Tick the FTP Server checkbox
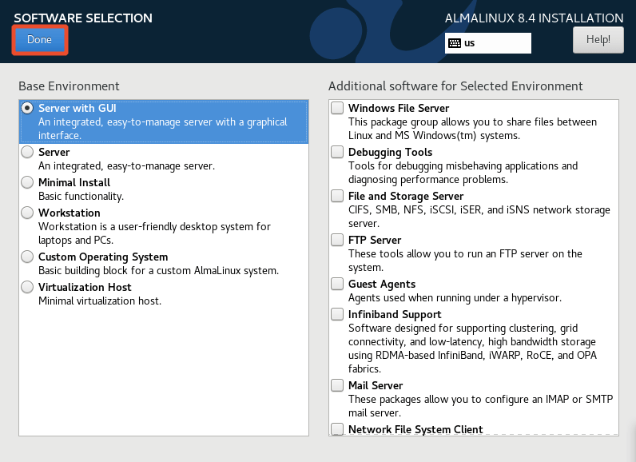 [x=338, y=240]
